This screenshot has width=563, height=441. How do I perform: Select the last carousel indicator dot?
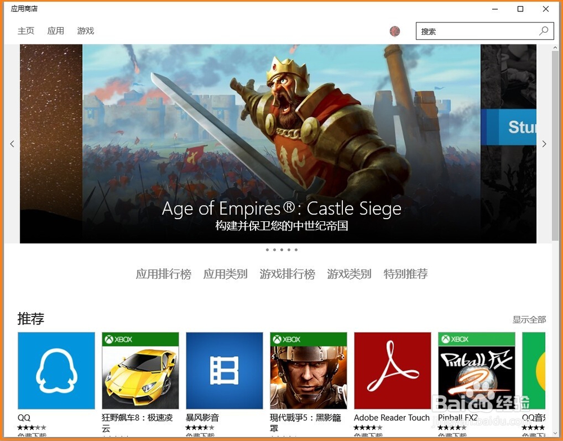[296, 250]
